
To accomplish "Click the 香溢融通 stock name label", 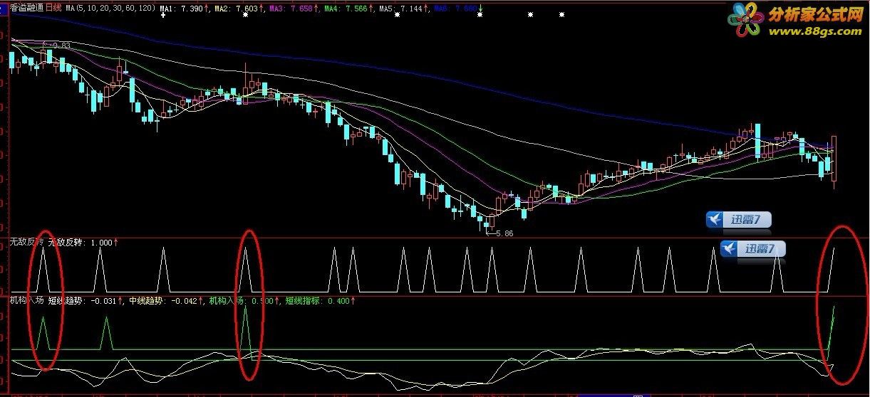I will tap(26, 6).
